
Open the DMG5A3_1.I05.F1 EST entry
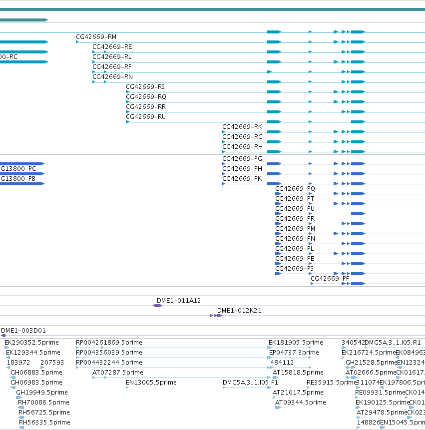250,382
